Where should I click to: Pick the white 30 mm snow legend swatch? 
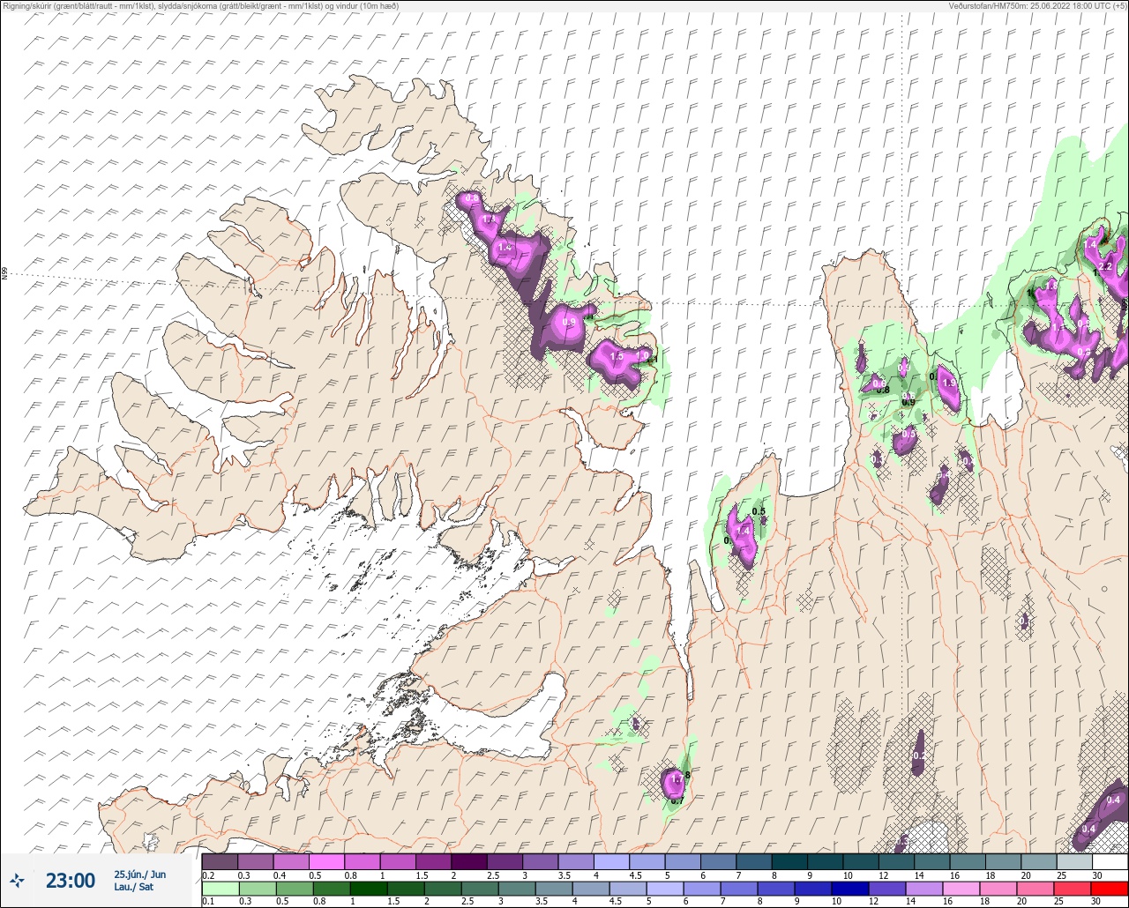tap(1109, 861)
